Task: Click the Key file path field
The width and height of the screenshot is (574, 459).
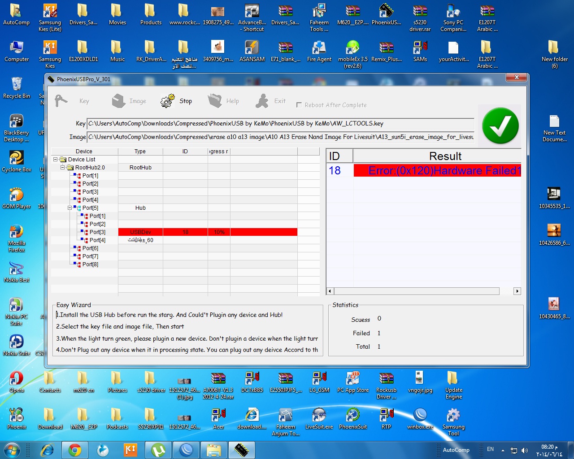Action: (281, 124)
